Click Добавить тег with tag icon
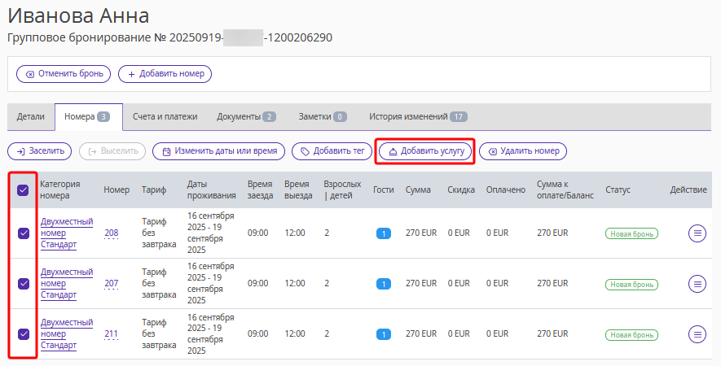This screenshot has width=721, height=366. point(332,151)
